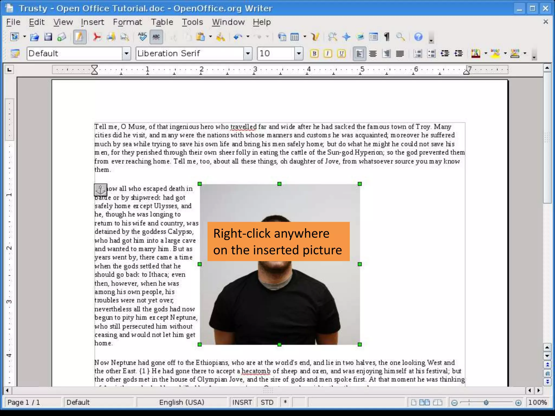Select Justified alignment
This screenshot has width=555, height=416.
pyautogui.click(x=400, y=54)
